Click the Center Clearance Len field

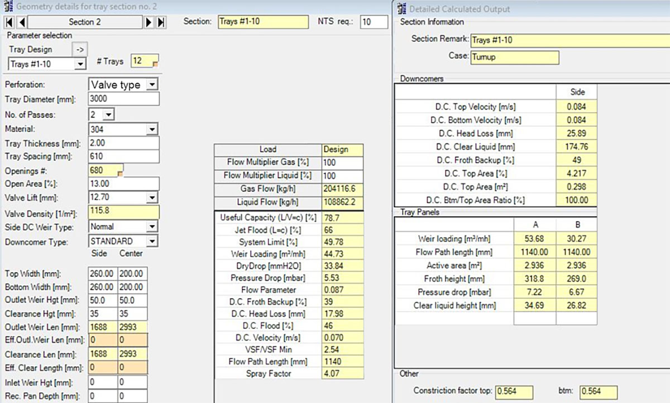[132, 354]
